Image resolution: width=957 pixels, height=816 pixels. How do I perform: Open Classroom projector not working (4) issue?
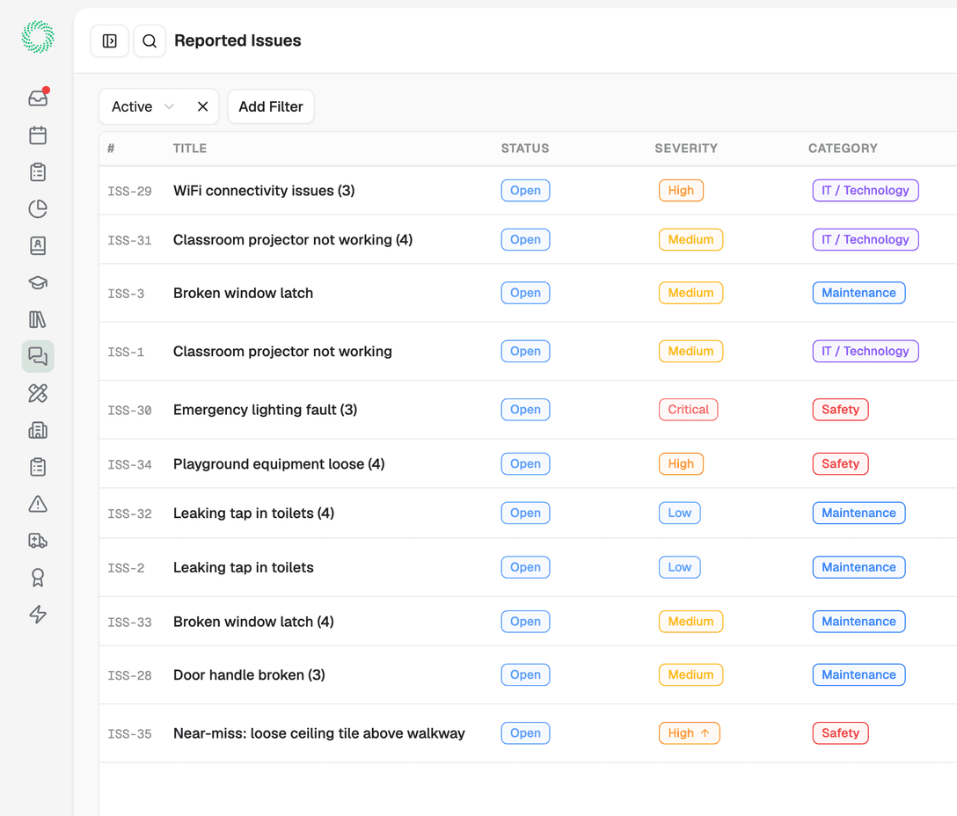tap(293, 240)
